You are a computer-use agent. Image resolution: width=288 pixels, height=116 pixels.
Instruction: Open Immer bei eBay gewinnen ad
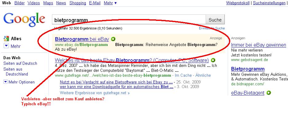coord(258,45)
